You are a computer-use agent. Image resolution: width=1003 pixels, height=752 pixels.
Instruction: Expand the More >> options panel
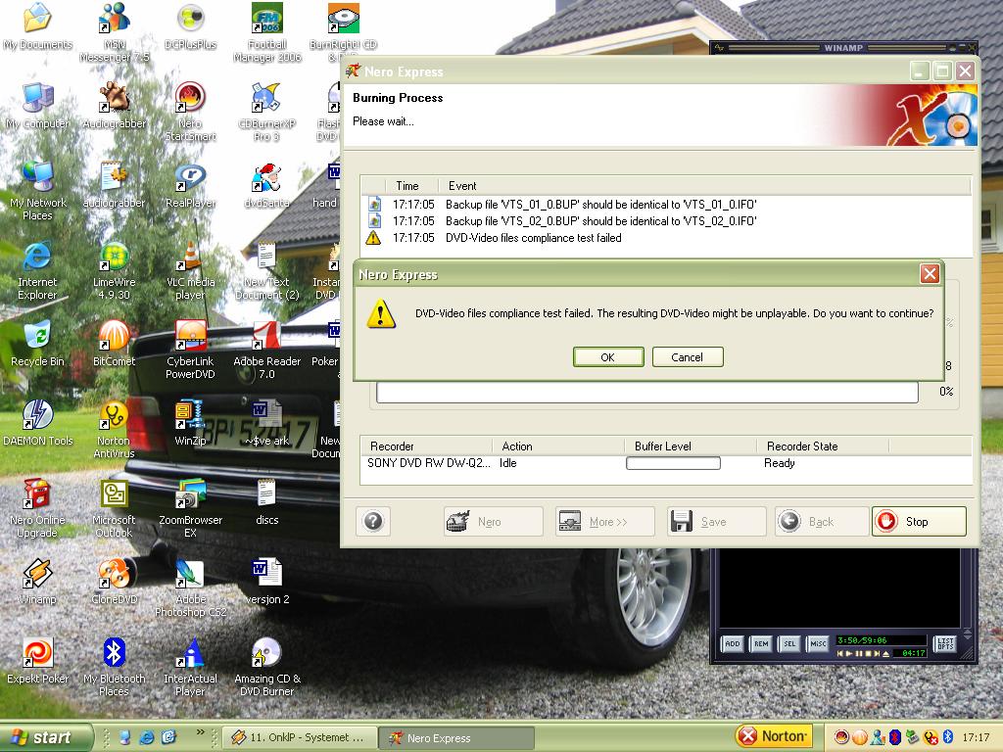coord(605,521)
